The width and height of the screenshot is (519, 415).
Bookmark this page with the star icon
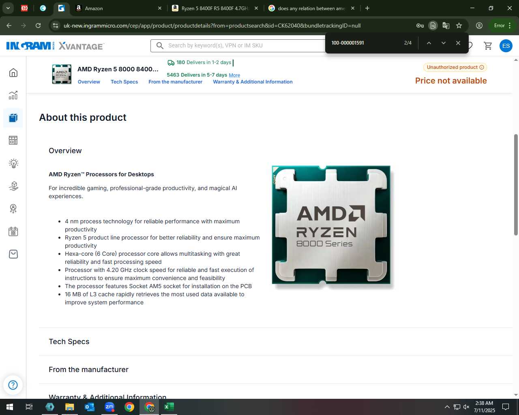point(459,26)
